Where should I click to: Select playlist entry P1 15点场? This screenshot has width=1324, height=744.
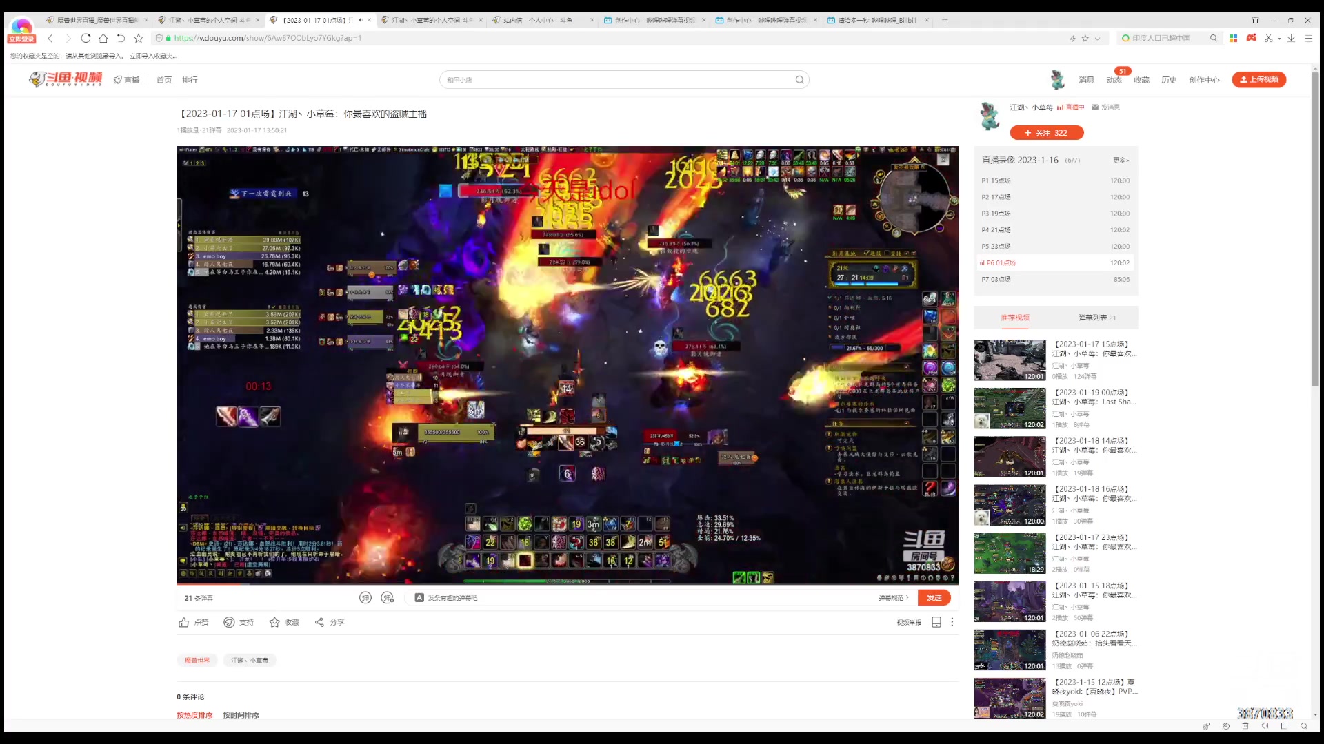point(1056,180)
